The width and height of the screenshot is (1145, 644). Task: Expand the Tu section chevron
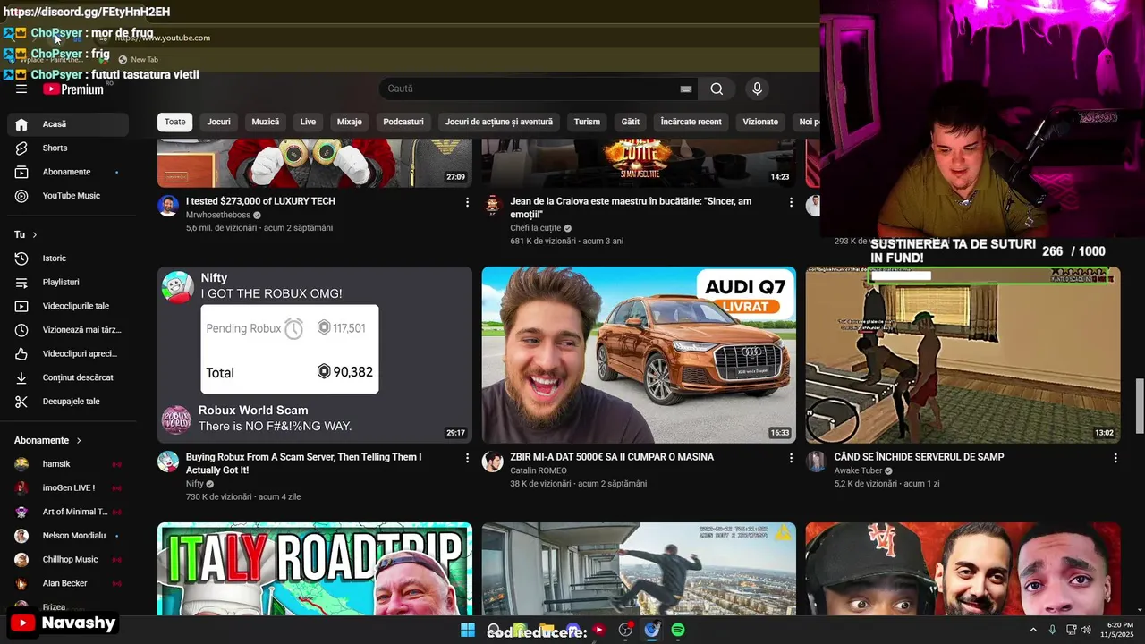tap(35, 234)
